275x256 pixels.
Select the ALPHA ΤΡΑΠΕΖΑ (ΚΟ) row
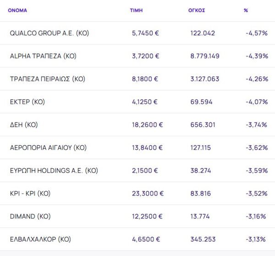click(43, 56)
